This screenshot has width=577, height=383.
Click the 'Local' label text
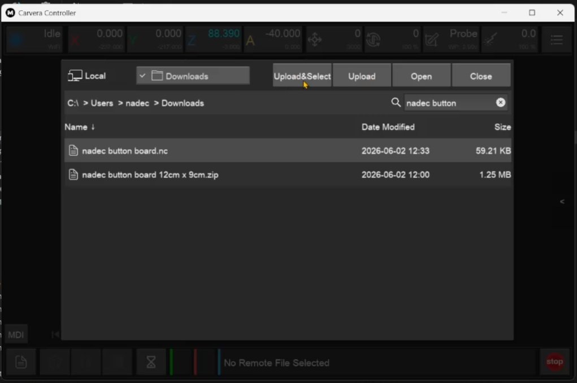coord(96,76)
